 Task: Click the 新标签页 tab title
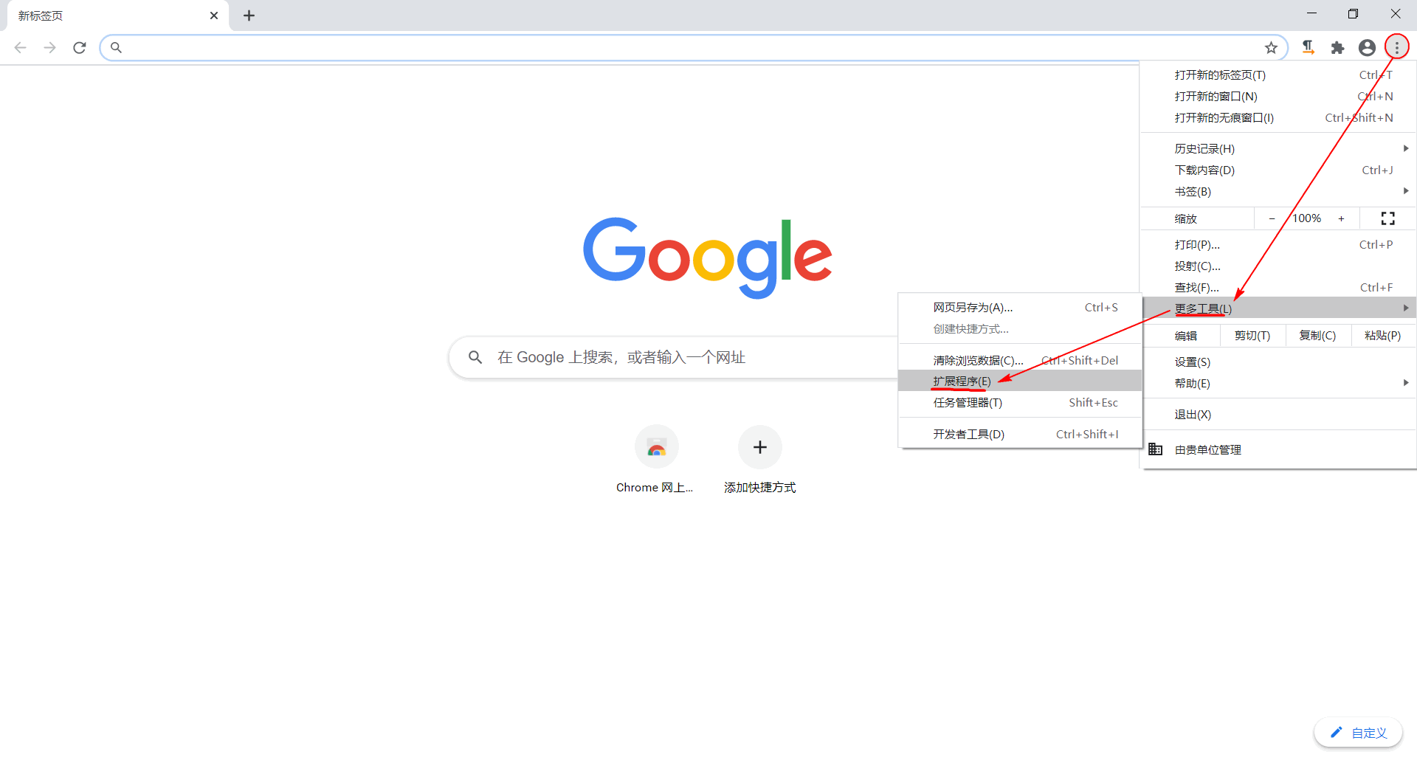click(41, 16)
